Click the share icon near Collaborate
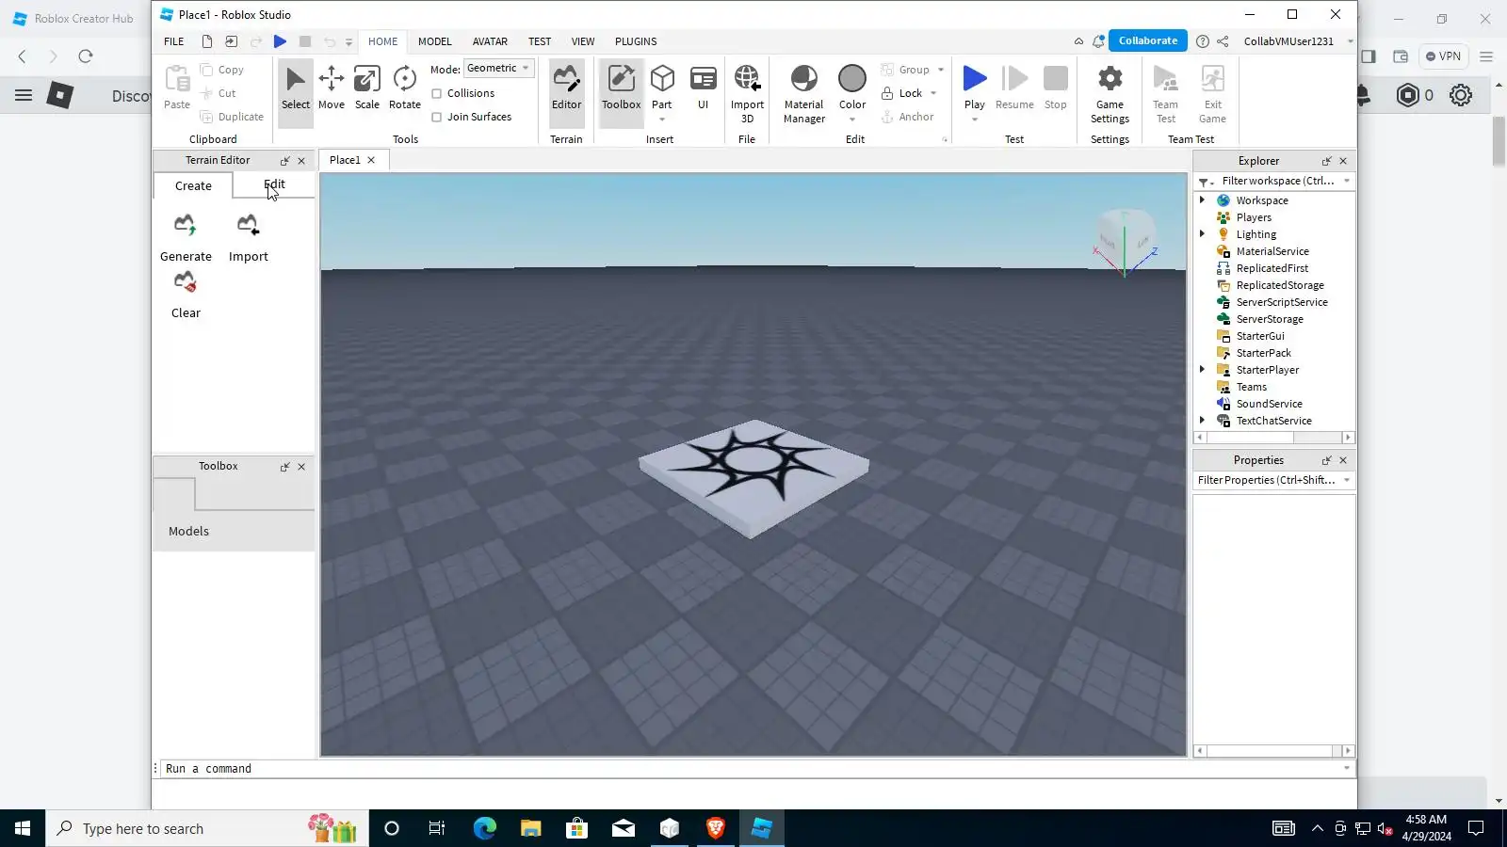Image resolution: width=1507 pixels, height=847 pixels. [1223, 41]
